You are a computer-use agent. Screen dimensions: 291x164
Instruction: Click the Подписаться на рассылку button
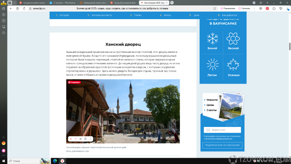click(x=222, y=145)
